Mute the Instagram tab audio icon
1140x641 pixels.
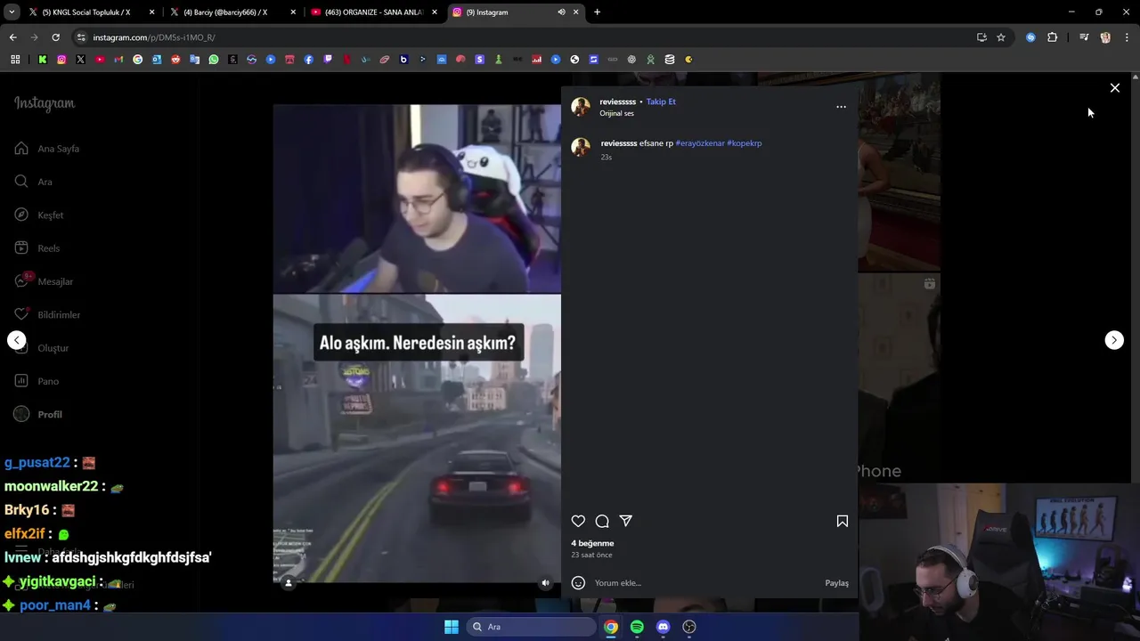coord(561,12)
